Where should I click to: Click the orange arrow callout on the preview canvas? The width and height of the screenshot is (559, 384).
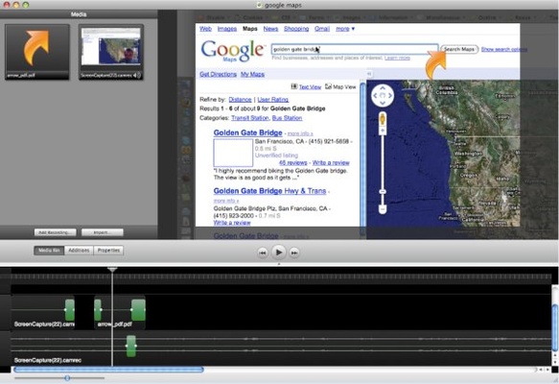coord(435,65)
